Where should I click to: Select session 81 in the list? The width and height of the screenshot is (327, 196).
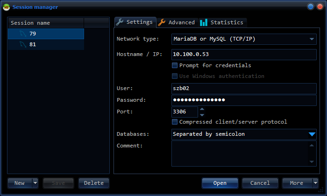click(x=46, y=44)
